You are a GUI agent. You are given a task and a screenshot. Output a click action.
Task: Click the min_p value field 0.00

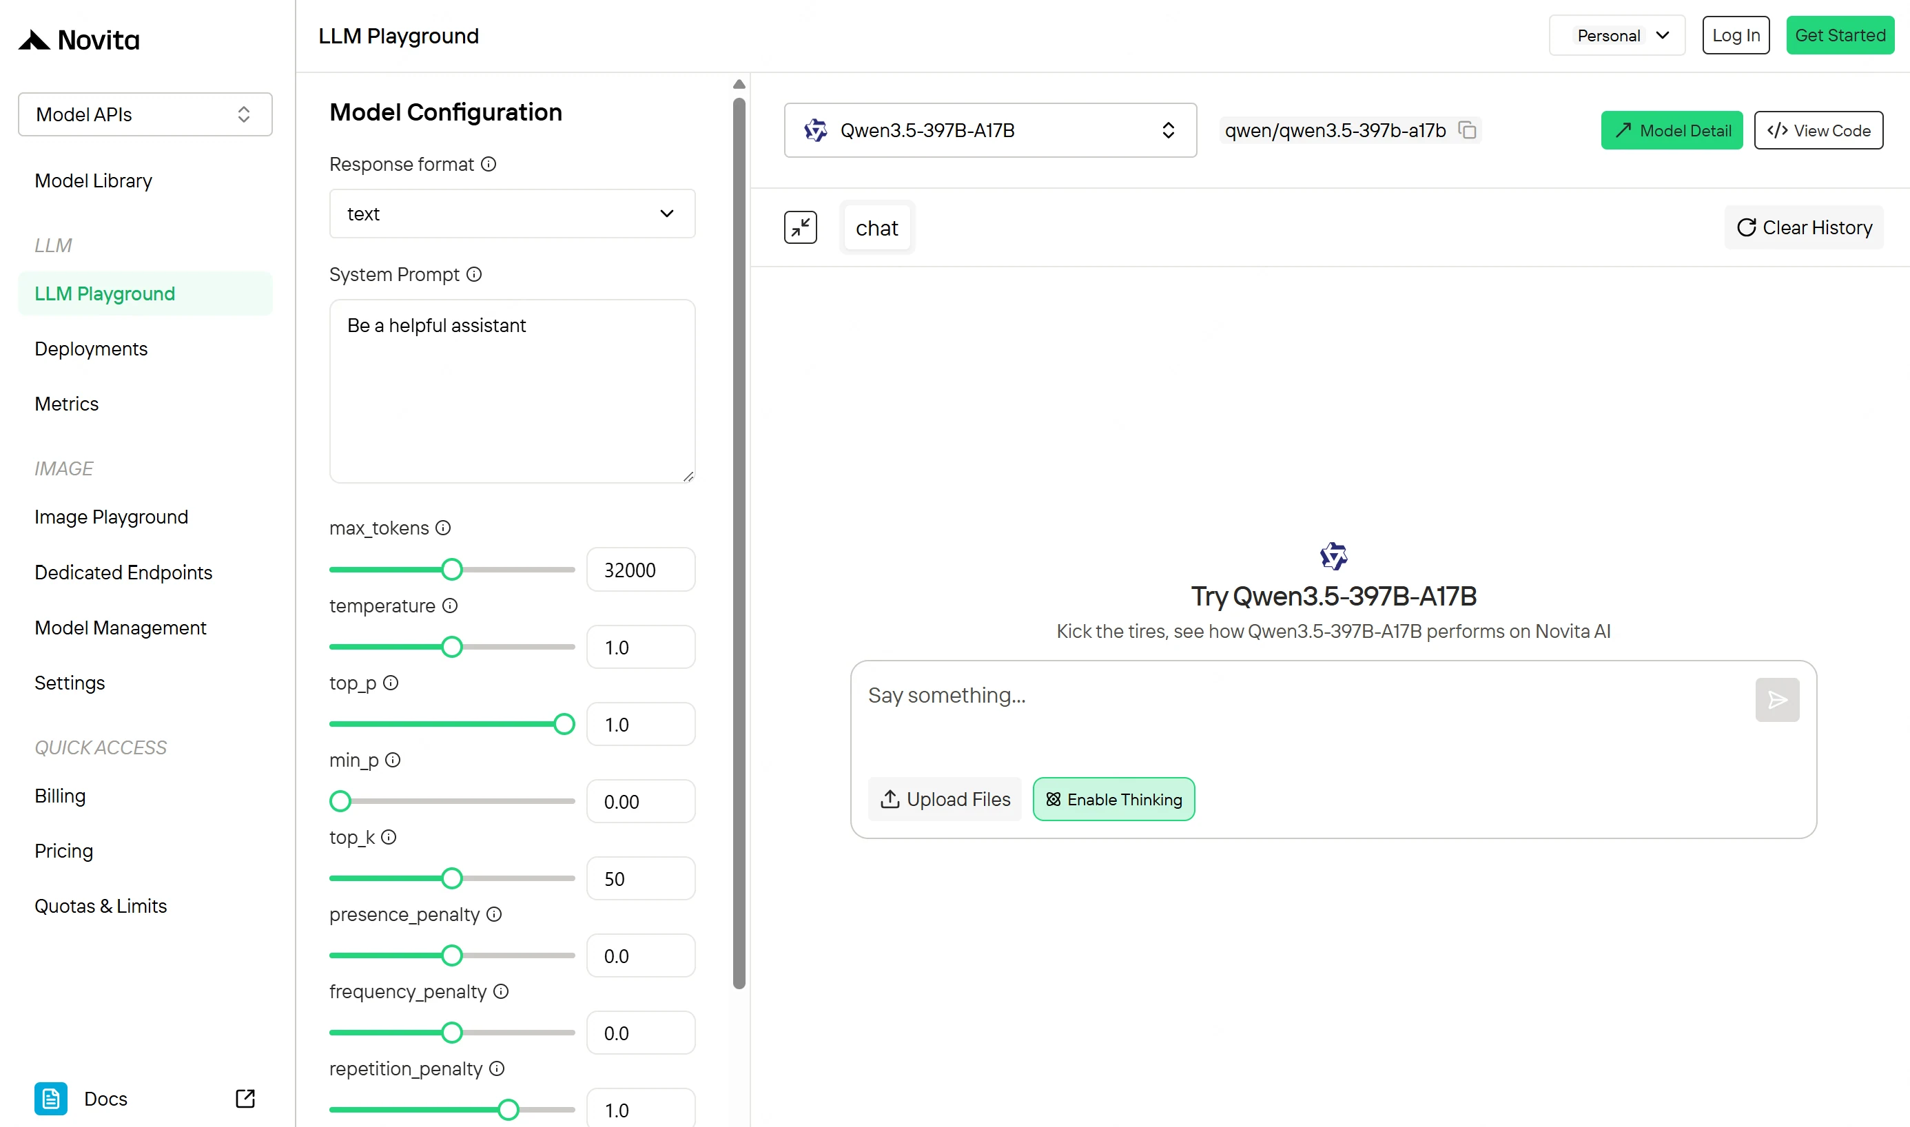[640, 801]
